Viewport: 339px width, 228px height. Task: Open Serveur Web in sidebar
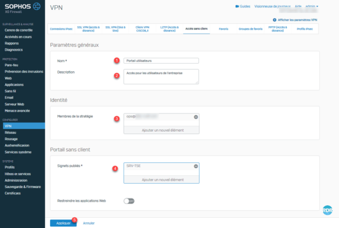pyautogui.click(x=14, y=104)
